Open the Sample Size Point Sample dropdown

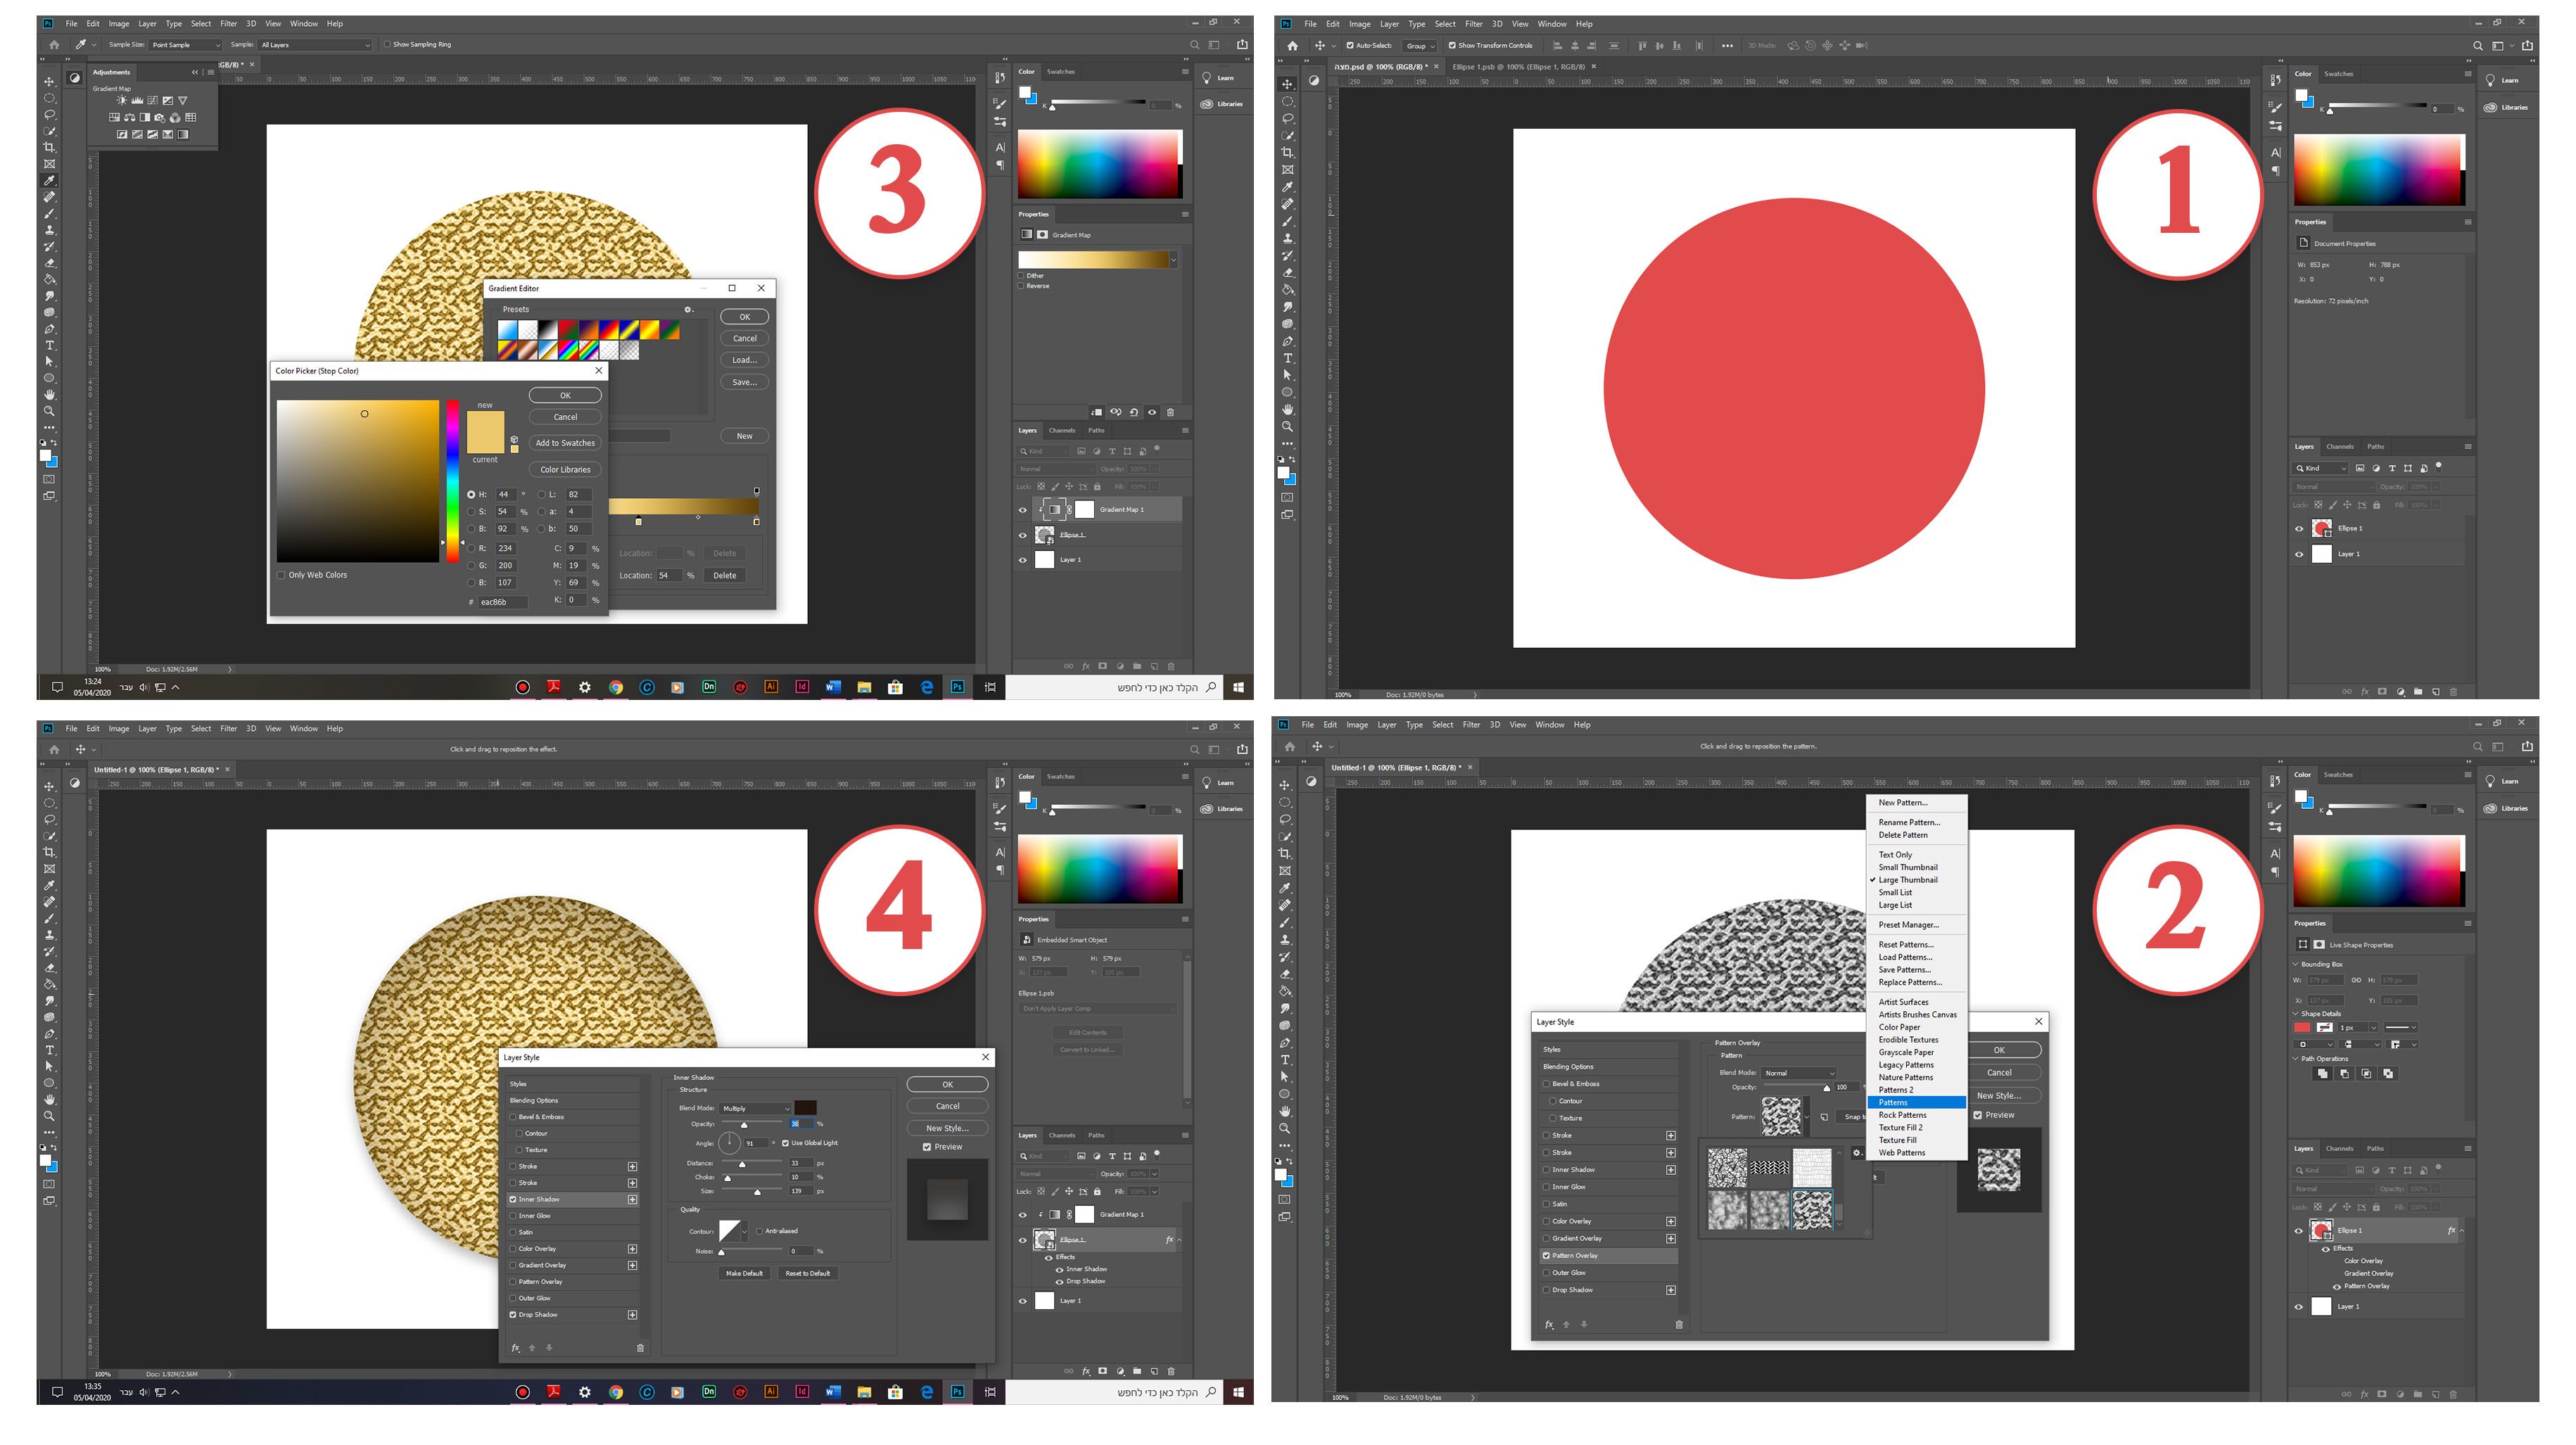tap(185, 44)
